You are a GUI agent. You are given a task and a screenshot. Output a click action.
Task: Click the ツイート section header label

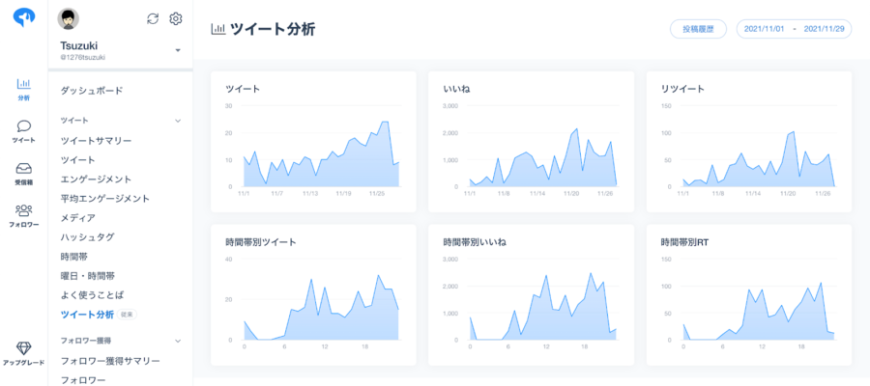click(x=74, y=121)
